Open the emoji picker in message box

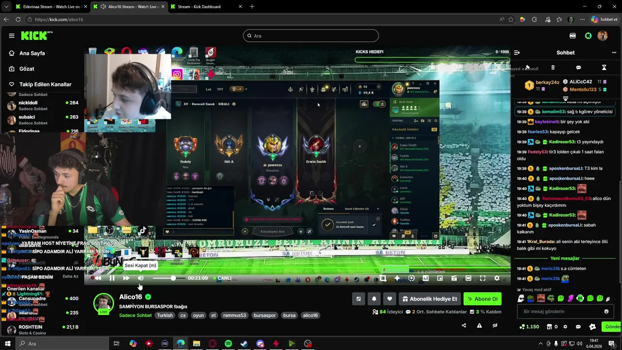(606, 312)
